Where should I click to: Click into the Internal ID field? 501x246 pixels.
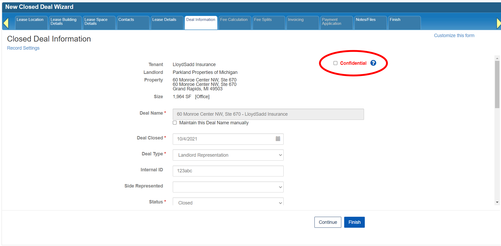[228, 171]
